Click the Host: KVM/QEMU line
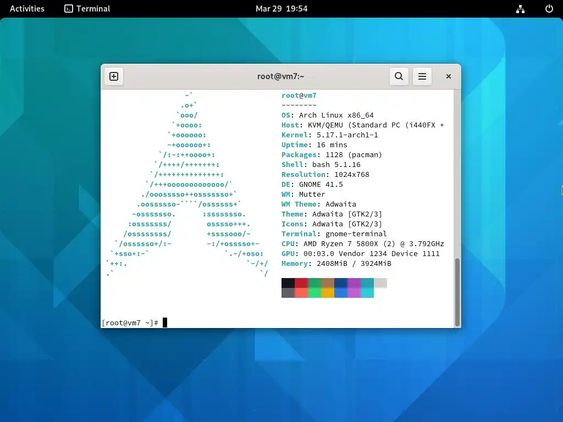 363,125
